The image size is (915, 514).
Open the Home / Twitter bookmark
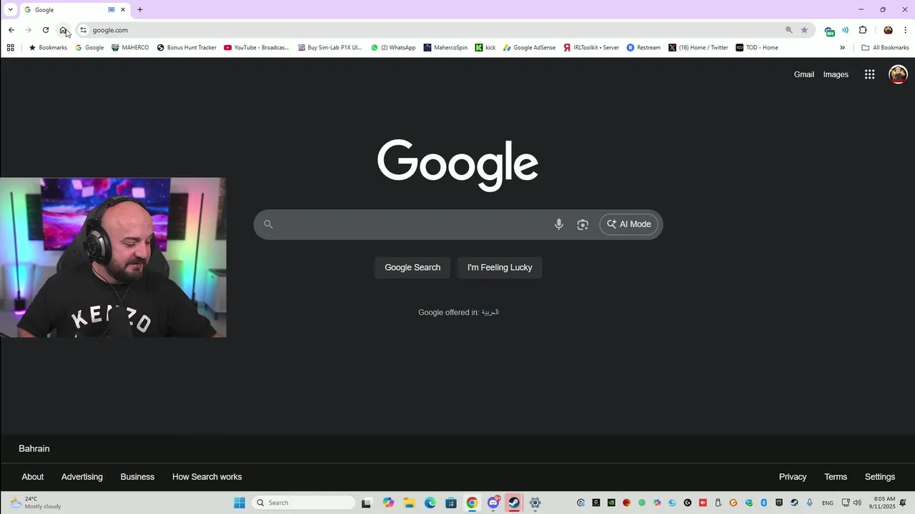[698, 48]
